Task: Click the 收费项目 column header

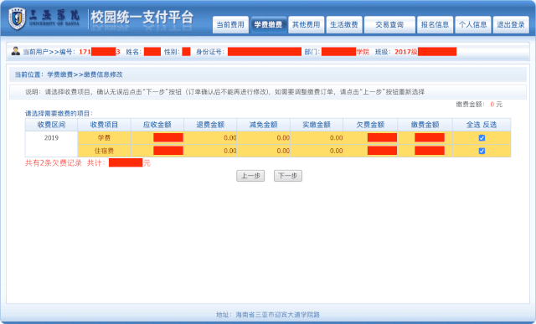Action: pos(104,125)
